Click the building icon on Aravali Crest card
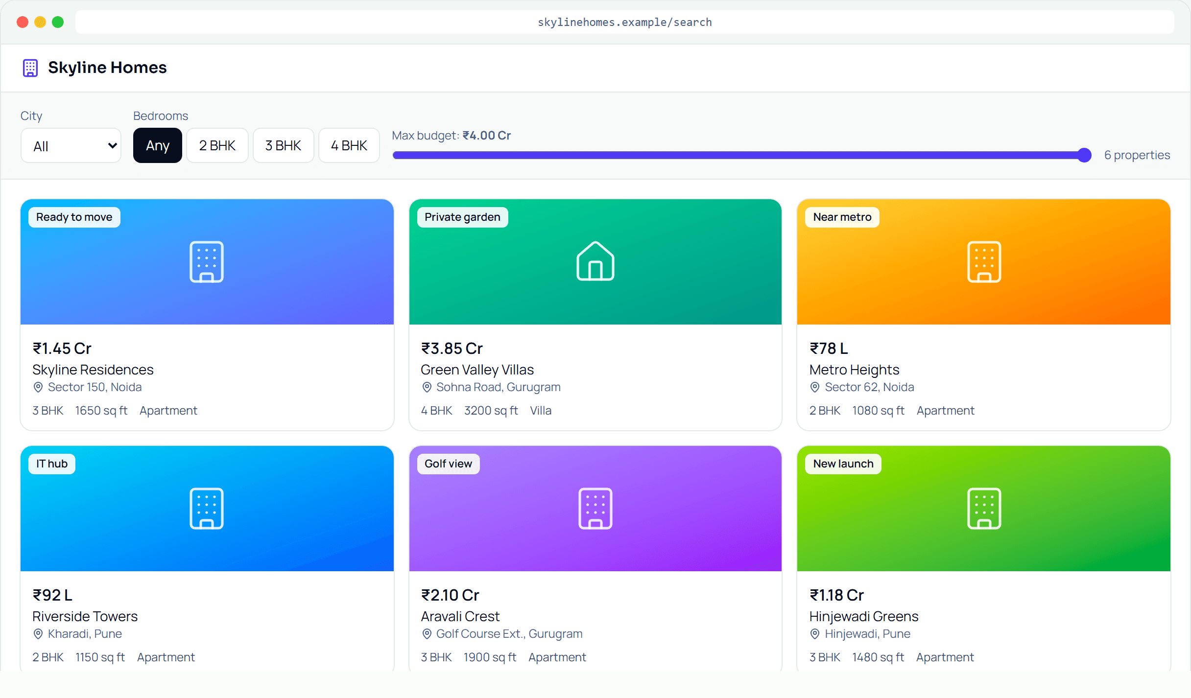The height and width of the screenshot is (698, 1191). pyautogui.click(x=595, y=509)
